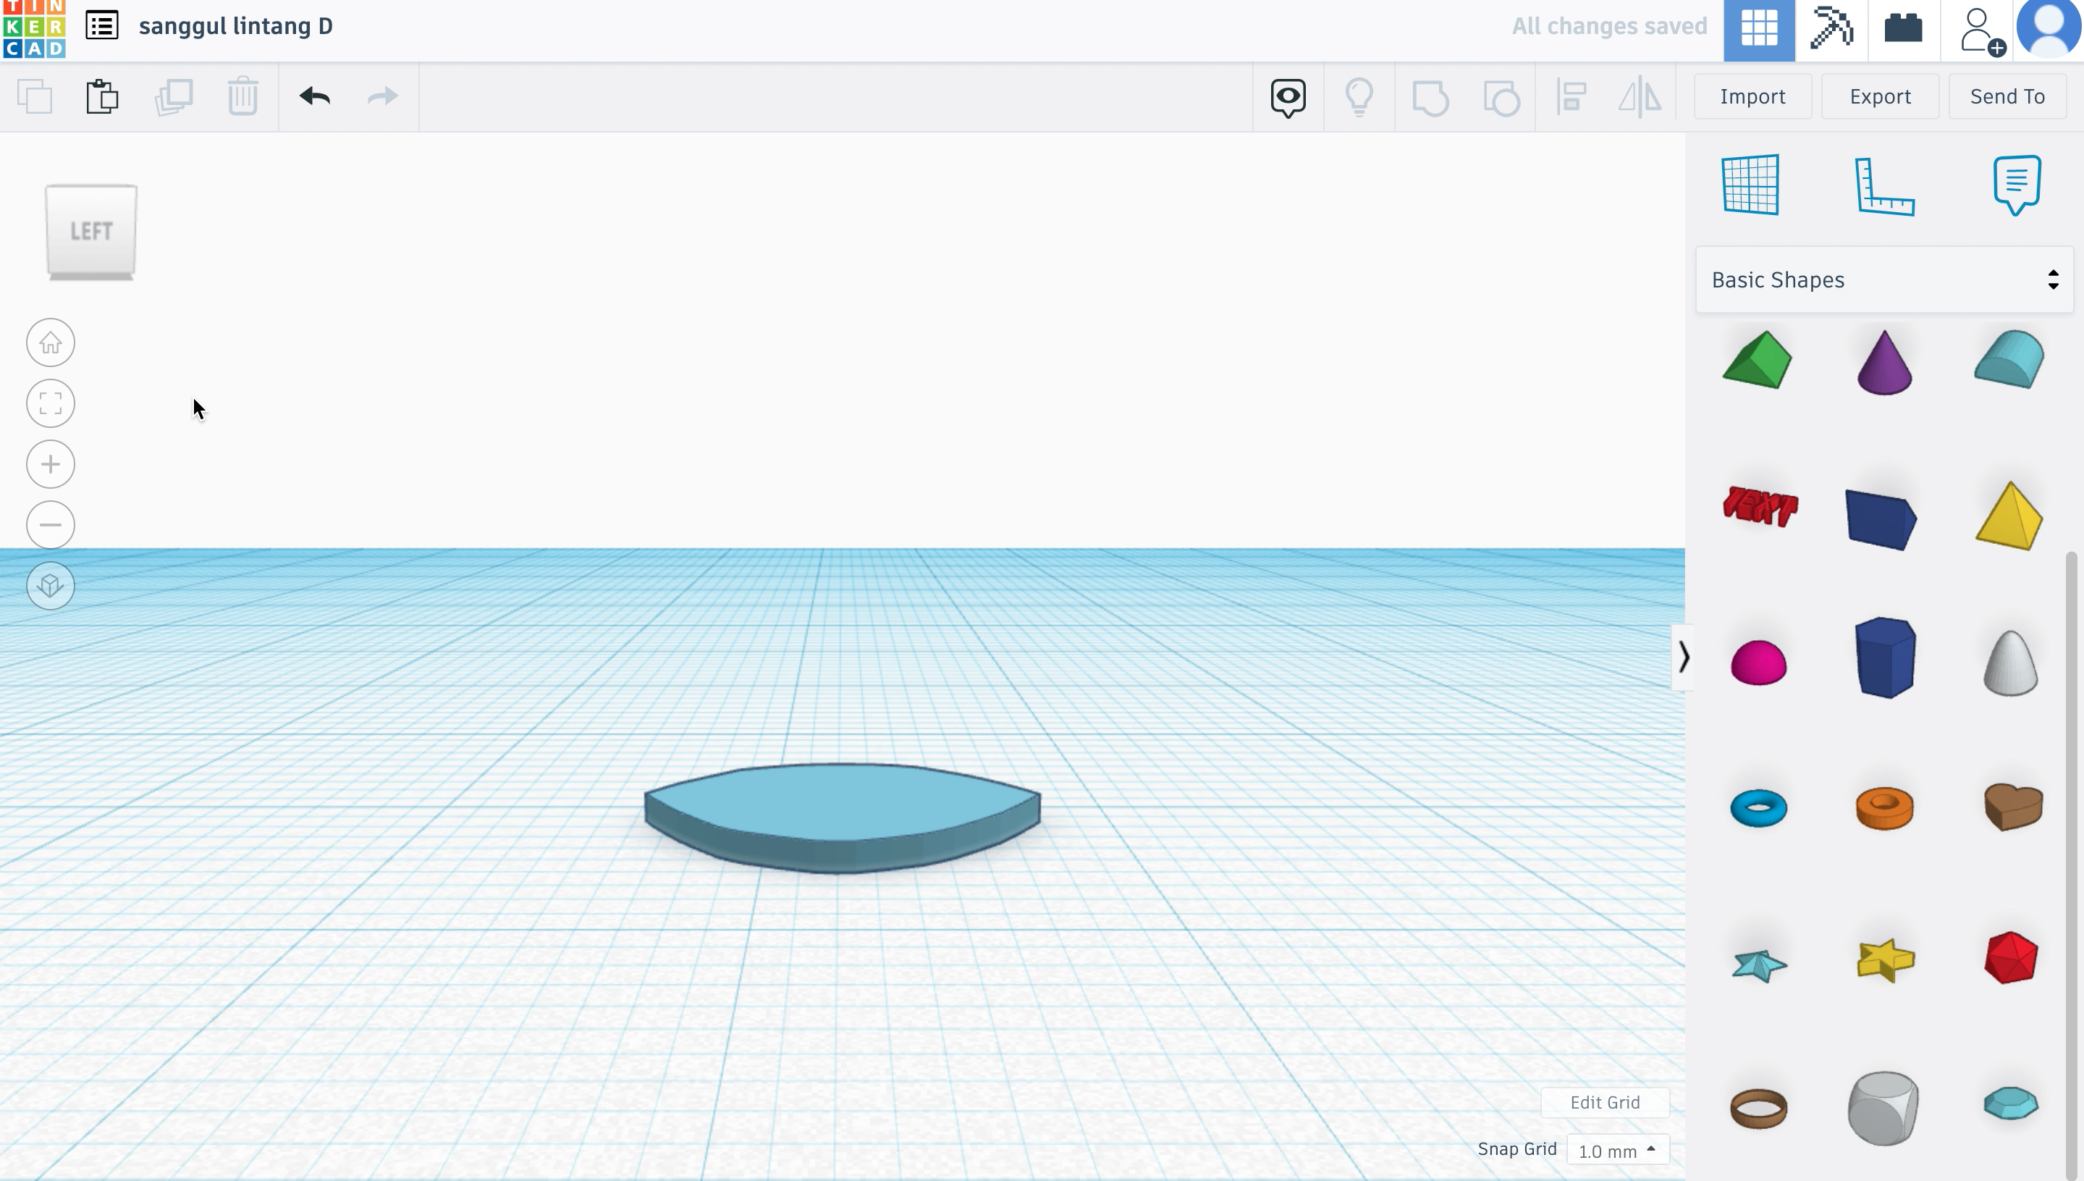Collapse the shapes panel with the chevron

pyautogui.click(x=1684, y=657)
